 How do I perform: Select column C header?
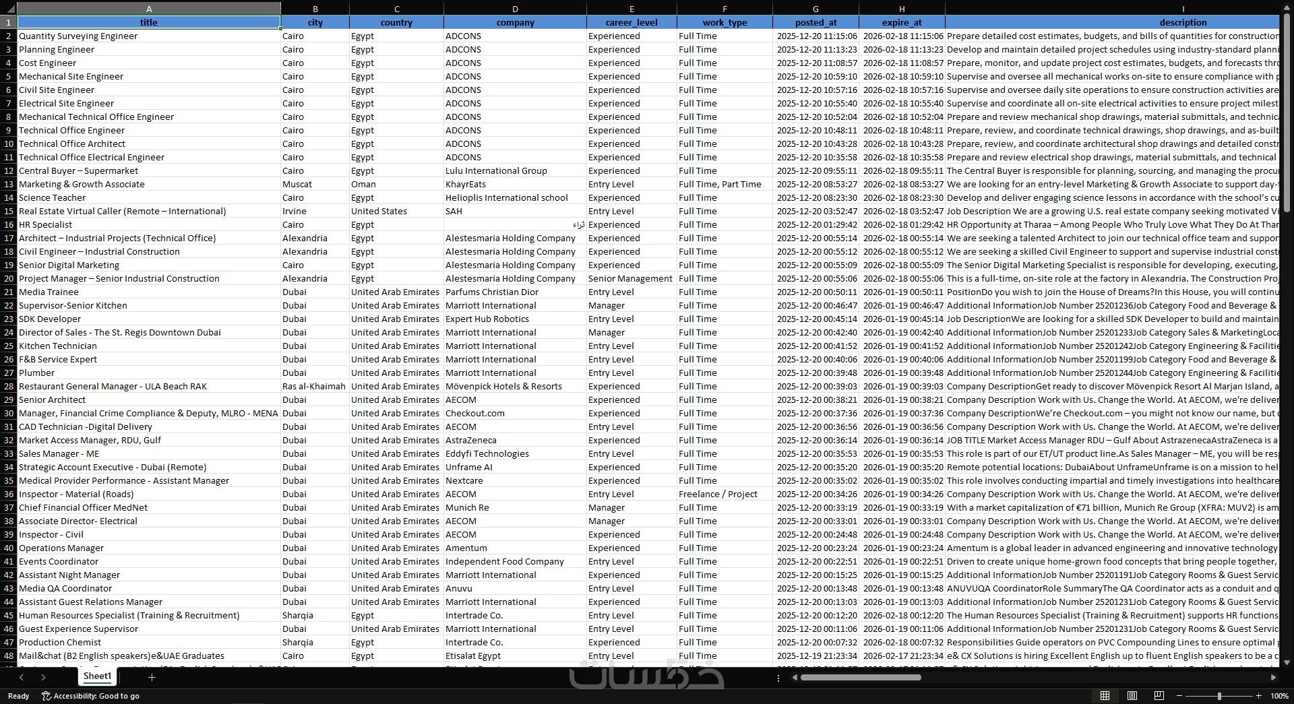tap(396, 9)
